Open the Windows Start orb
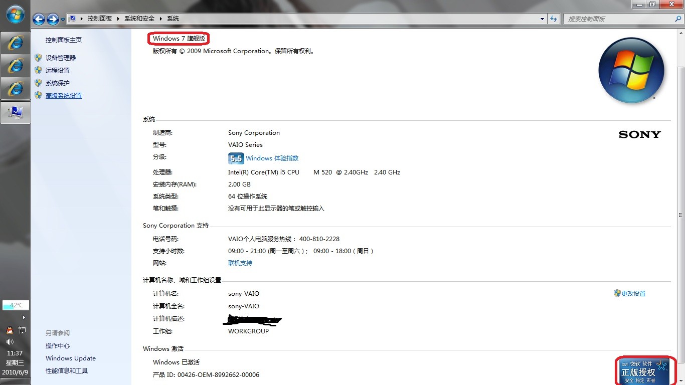Image resolution: width=685 pixels, height=385 pixels. (16, 15)
